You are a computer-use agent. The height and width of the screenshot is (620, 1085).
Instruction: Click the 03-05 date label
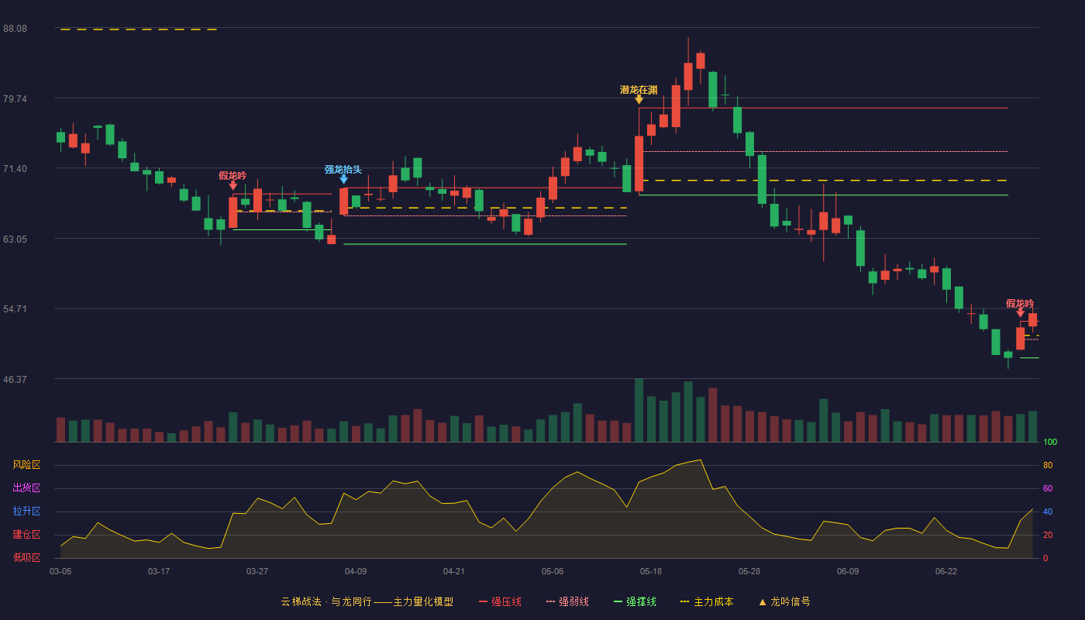point(60,571)
